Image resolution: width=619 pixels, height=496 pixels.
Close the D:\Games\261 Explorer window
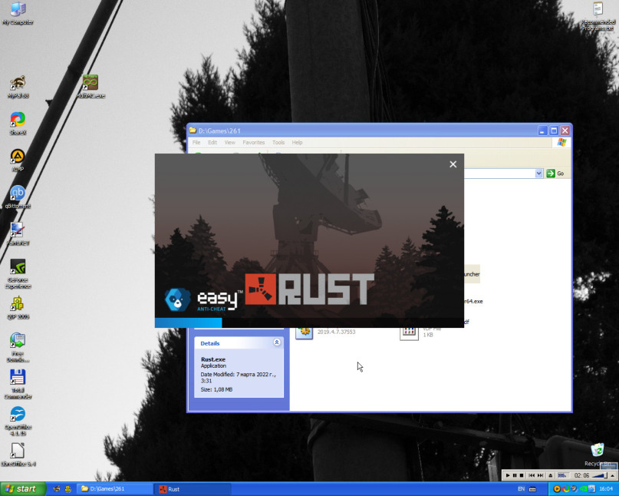click(x=565, y=131)
